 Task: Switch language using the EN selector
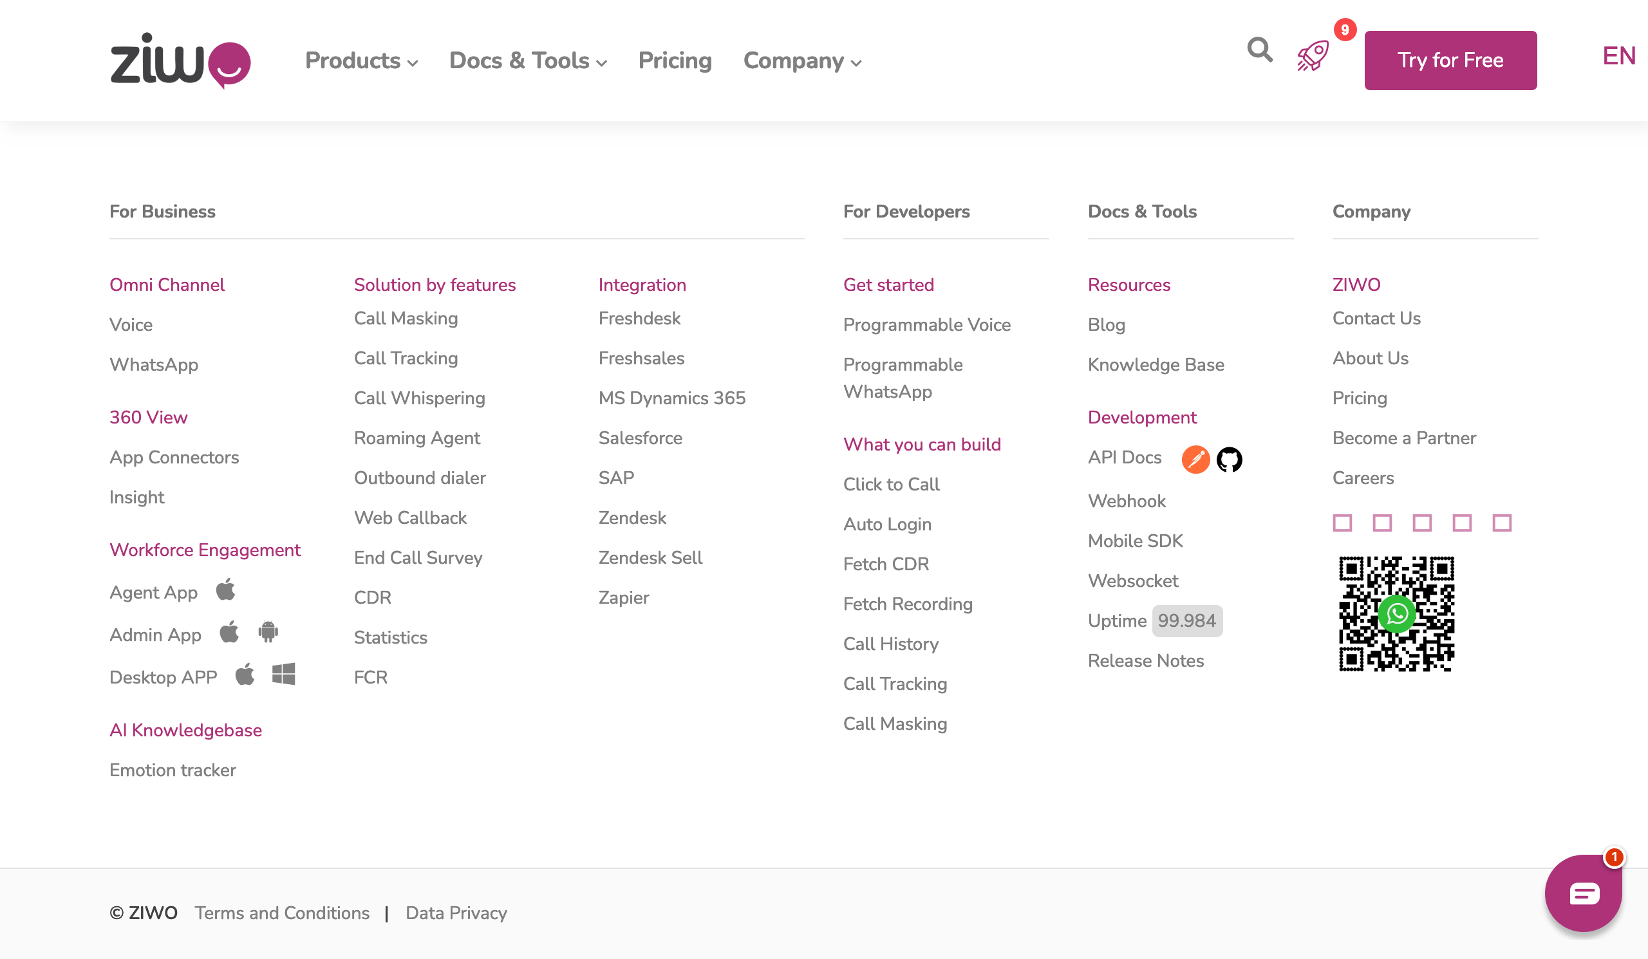click(1619, 56)
